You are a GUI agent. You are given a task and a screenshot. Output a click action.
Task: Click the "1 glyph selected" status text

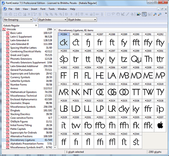pyautogui.click(x=75, y=152)
